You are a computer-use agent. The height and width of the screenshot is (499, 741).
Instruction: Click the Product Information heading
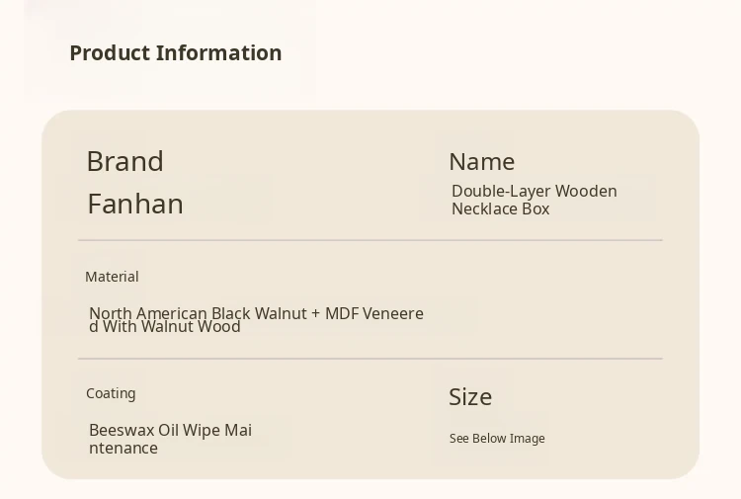(x=175, y=53)
